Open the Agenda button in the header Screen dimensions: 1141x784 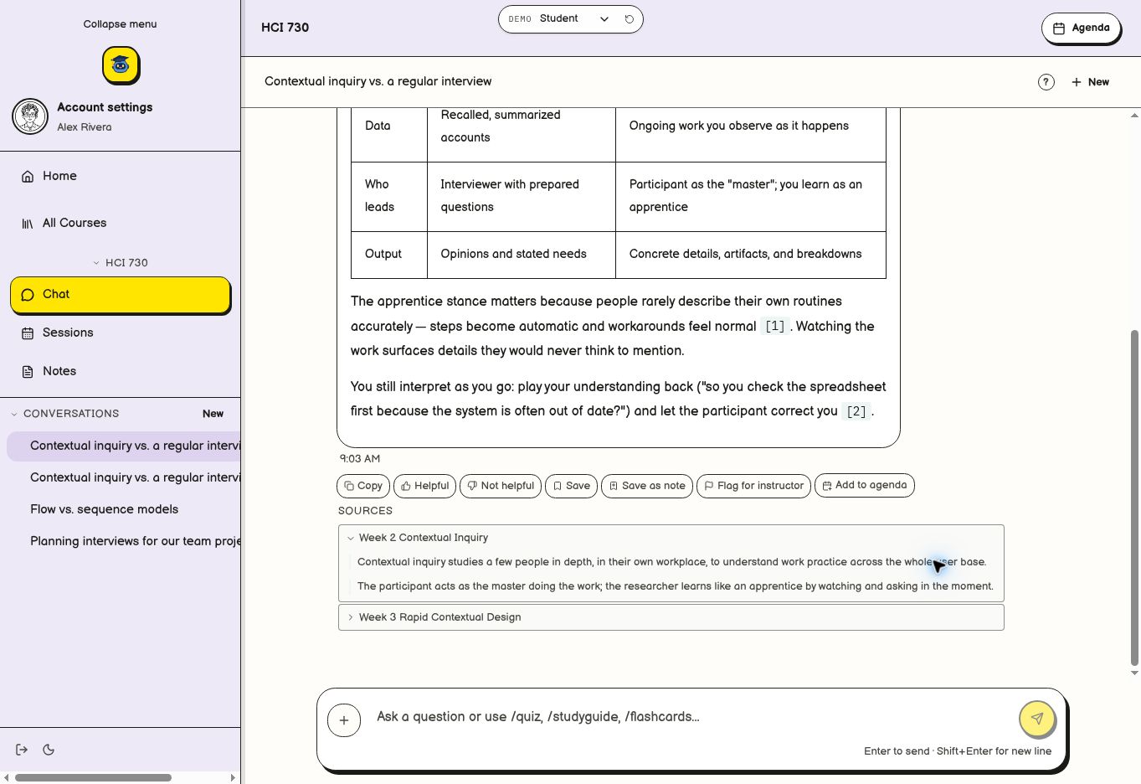coord(1081,28)
